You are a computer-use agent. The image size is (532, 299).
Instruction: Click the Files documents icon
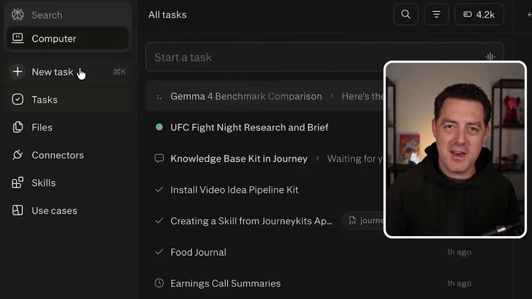pyautogui.click(x=17, y=127)
